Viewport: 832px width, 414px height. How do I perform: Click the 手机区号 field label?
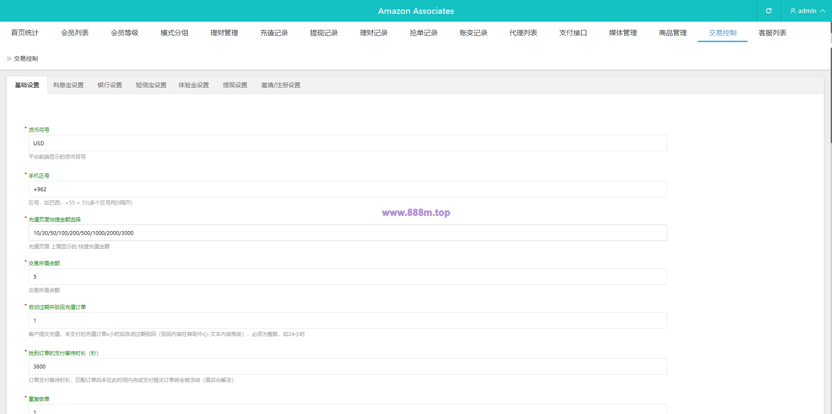39,176
